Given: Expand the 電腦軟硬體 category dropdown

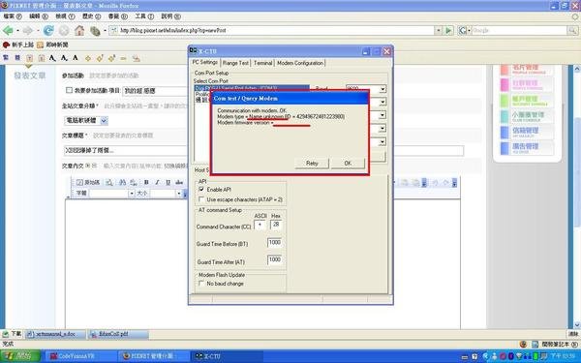Looking at the screenshot, I should pyautogui.click(x=104, y=121).
